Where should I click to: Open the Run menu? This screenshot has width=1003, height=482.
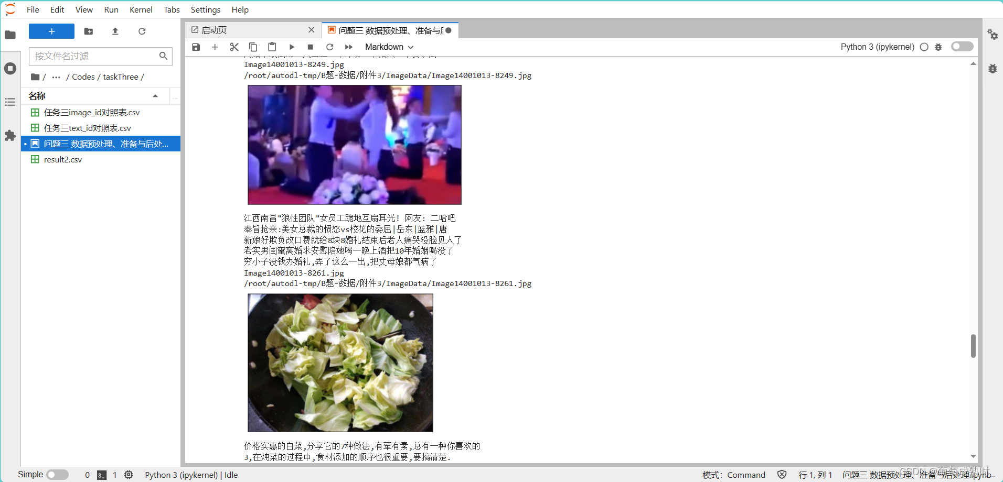coord(111,9)
